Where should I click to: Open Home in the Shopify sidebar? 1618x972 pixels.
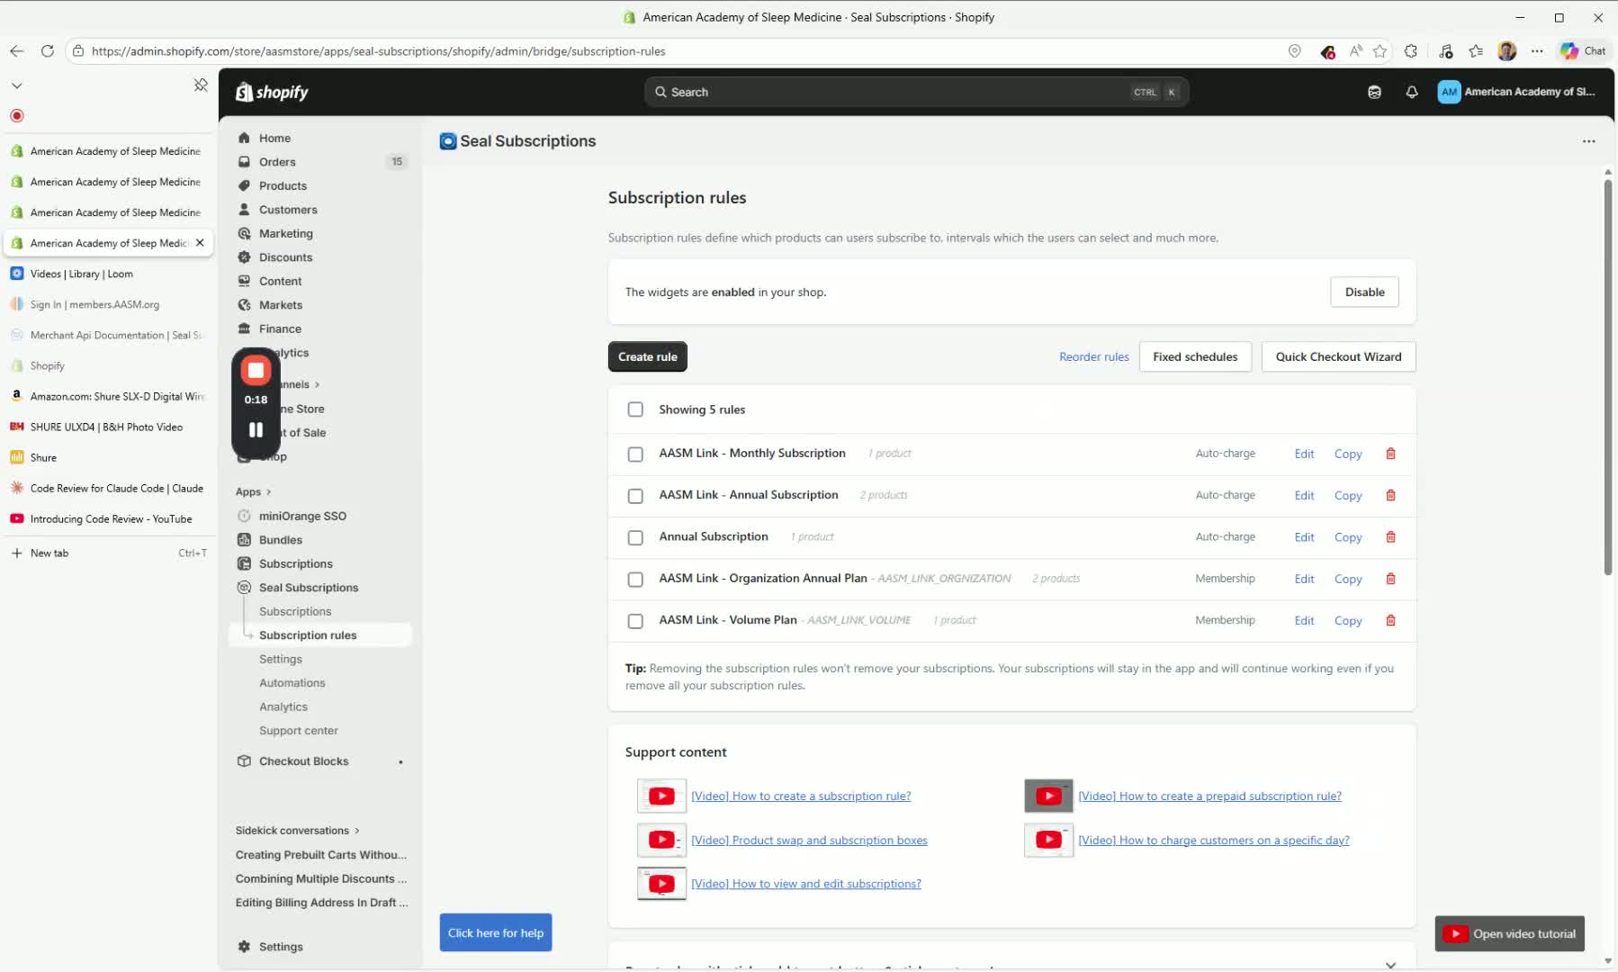click(x=274, y=138)
